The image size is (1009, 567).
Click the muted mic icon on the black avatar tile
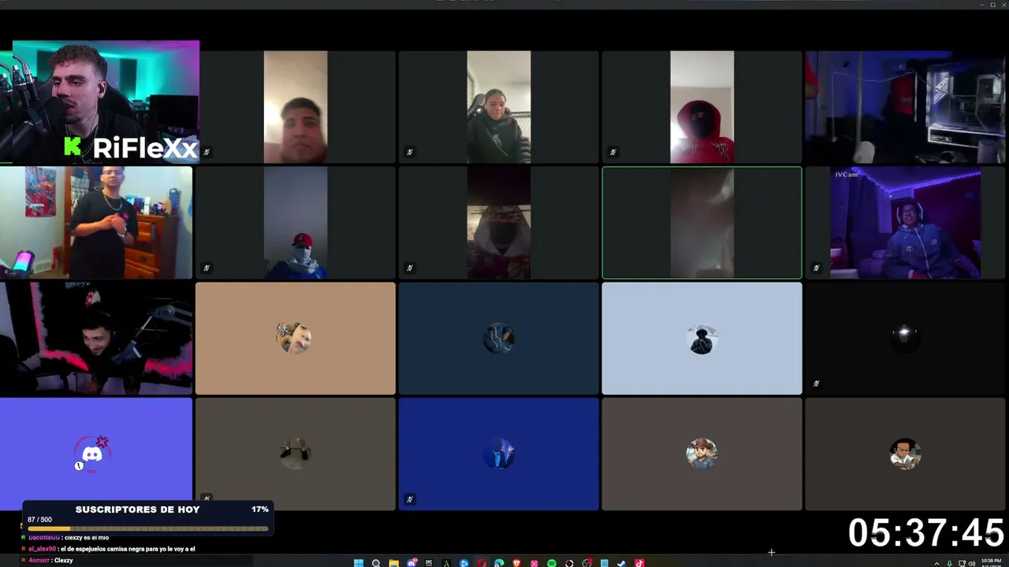pyautogui.click(x=816, y=384)
